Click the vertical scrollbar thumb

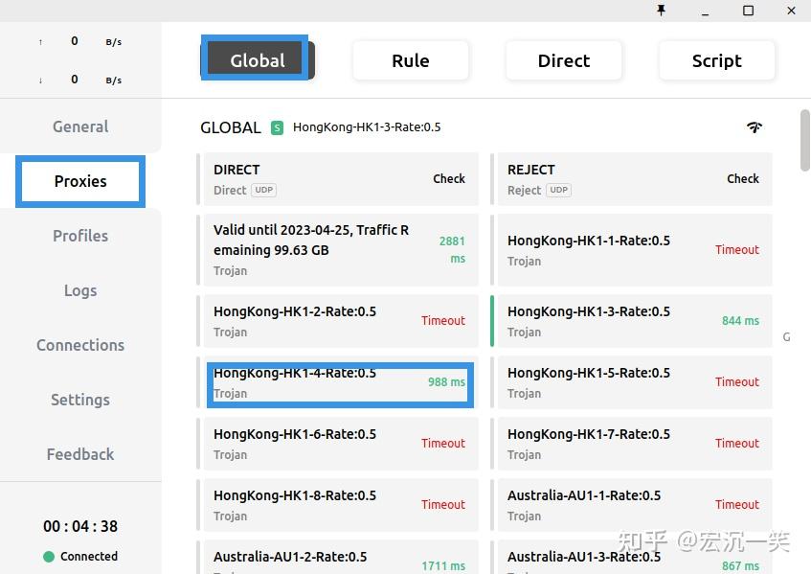pos(805,140)
